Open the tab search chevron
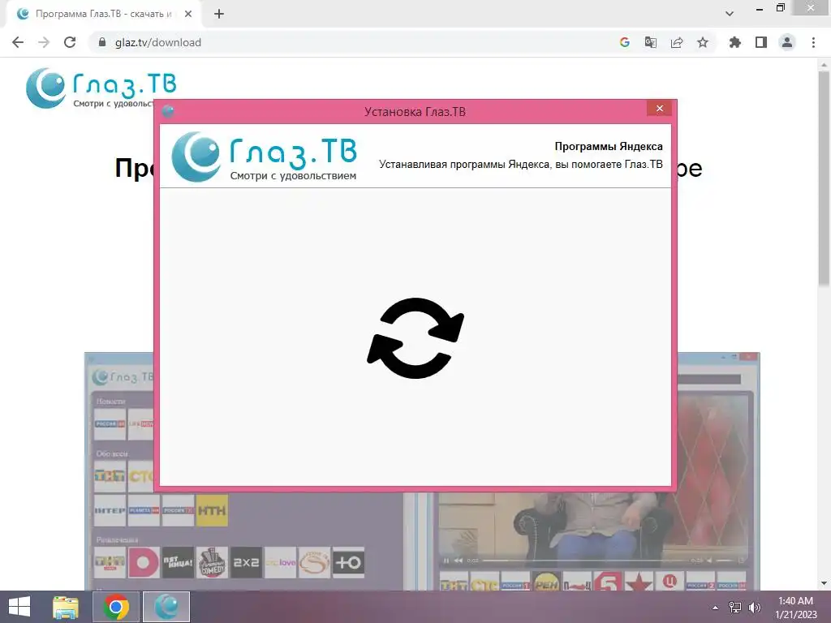Image resolution: width=831 pixels, height=623 pixels. click(730, 14)
